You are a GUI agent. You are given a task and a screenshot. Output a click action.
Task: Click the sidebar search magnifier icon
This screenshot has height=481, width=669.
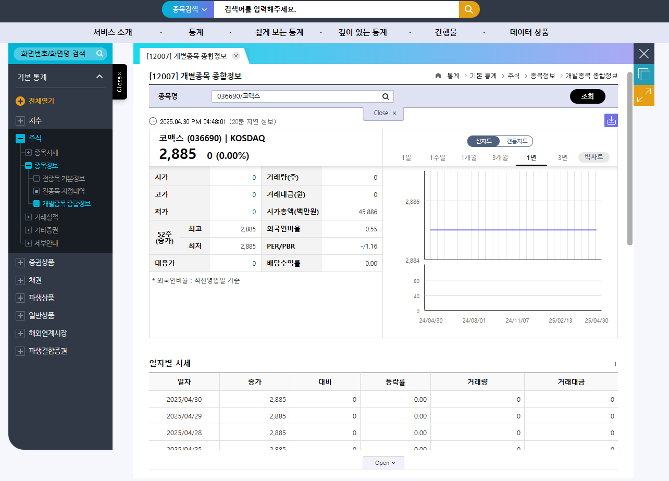pyautogui.click(x=100, y=54)
